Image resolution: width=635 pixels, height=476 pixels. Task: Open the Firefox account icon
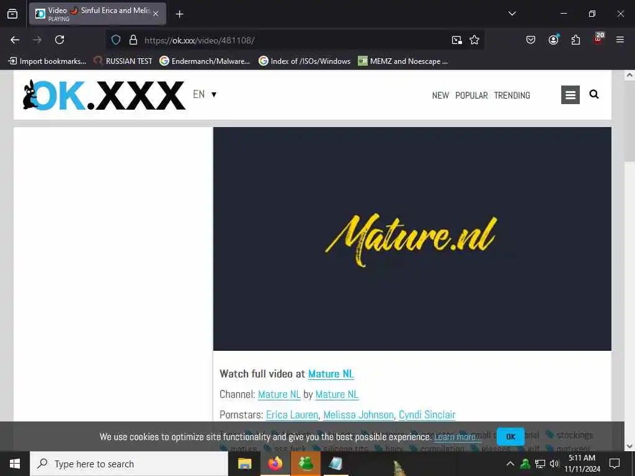[x=553, y=40]
